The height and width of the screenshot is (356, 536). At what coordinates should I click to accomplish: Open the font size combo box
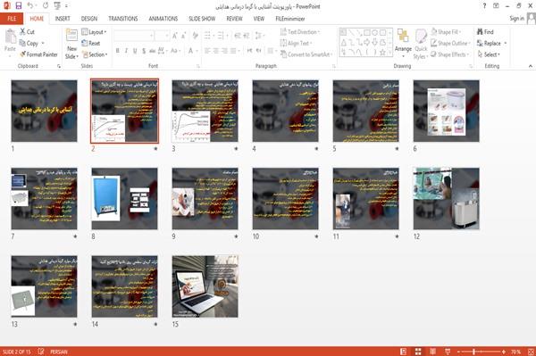(x=162, y=36)
